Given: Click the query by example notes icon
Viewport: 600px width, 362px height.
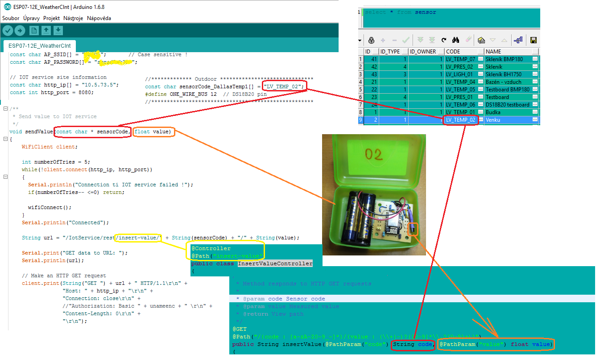Looking at the screenshot, I should 481,40.
